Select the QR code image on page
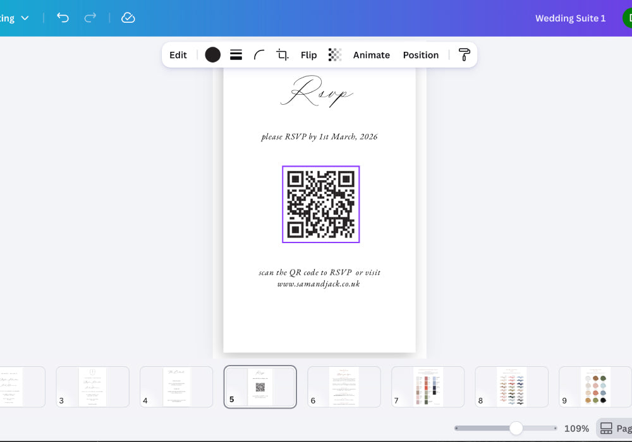This screenshot has height=442, width=632. 321,205
